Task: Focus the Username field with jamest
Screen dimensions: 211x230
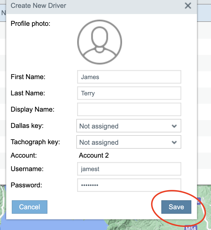Action: coord(129,169)
